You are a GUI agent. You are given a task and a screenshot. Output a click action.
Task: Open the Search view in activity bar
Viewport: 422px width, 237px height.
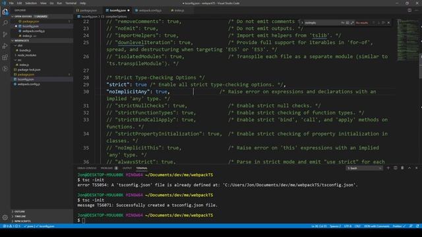[5, 23]
